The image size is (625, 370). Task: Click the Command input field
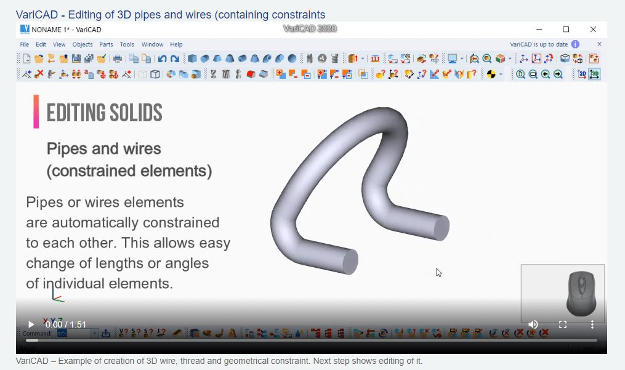tap(74, 333)
